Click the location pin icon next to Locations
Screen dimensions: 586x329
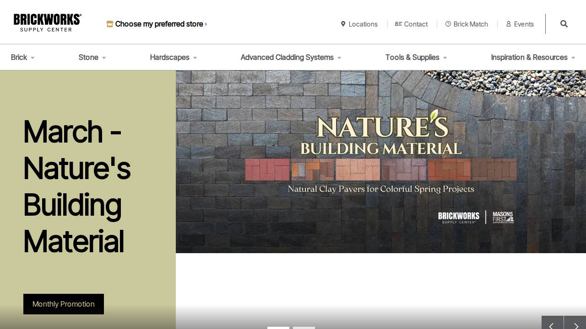point(343,24)
